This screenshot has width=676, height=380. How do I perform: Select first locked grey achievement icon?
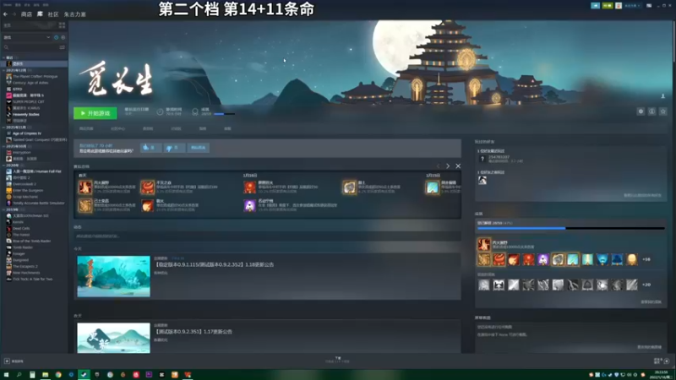(x=483, y=285)
